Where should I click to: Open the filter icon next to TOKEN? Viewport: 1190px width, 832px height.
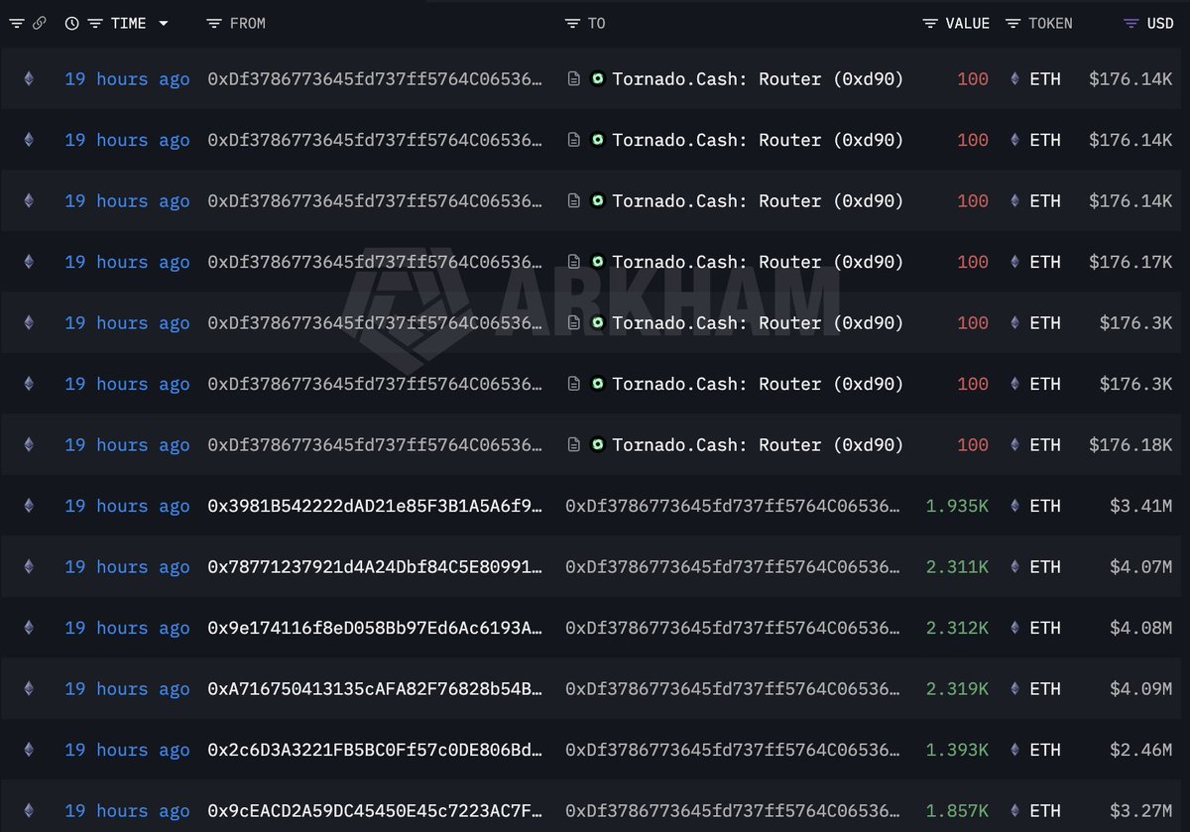1012,23
